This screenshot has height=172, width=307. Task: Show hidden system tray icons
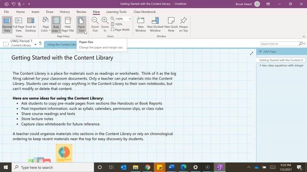(x=248, y=167)
